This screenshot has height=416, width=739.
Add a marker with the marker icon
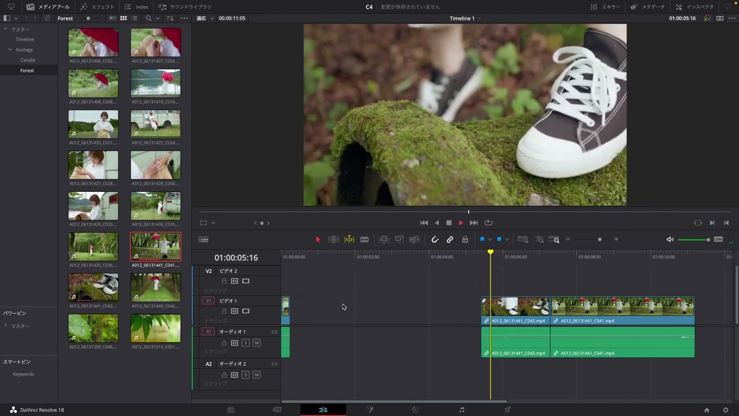(499, 239)
